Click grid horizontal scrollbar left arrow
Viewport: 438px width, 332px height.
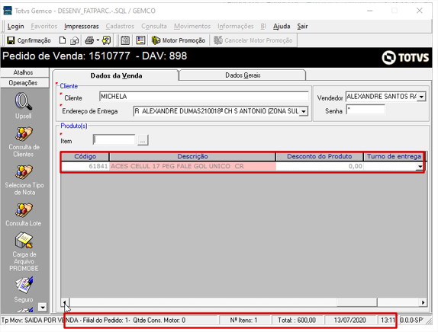65,302
